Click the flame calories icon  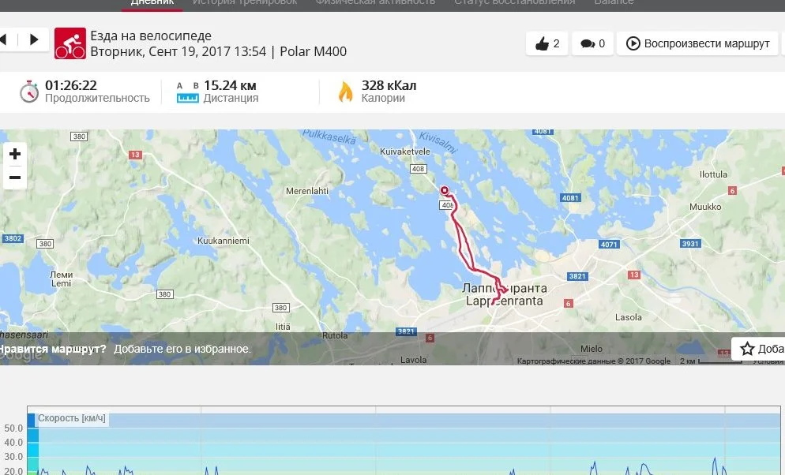click(x=345, y=92)
